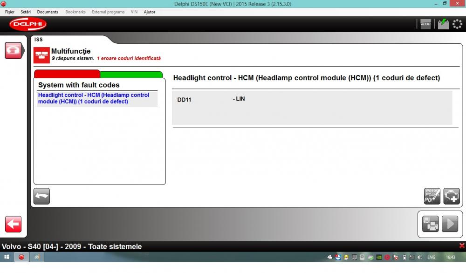Open the Setări menu
This screenshot has width=466, height=273.
point(26,12)
